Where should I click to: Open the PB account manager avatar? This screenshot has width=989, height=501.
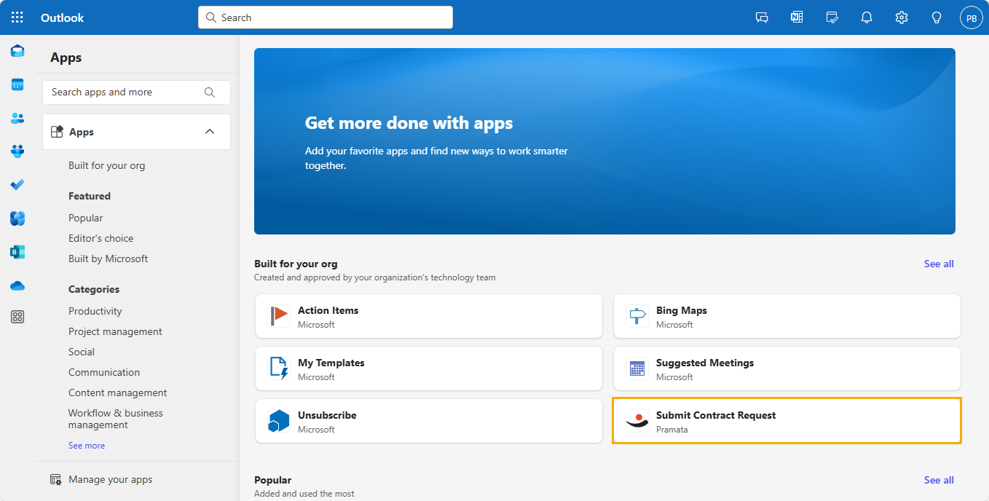tap(972, 17)
